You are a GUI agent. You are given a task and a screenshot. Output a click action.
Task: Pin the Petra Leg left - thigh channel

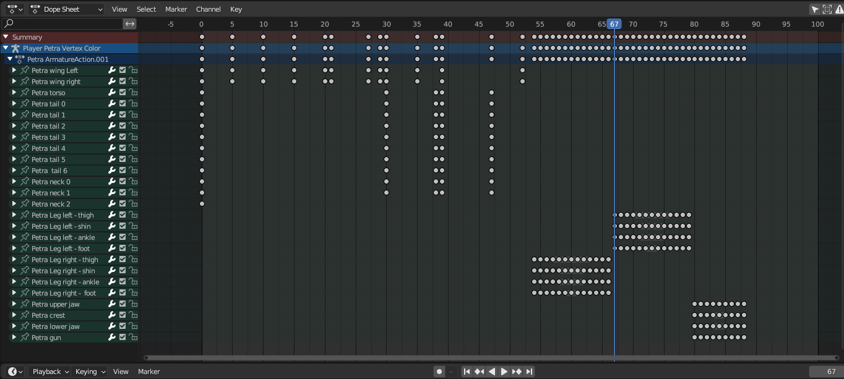tap(25, 215)
